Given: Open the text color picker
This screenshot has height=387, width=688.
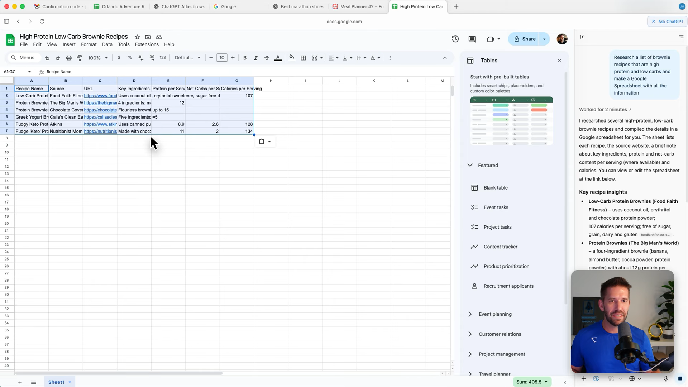Looking at the screenshot, I should tap(278, 58).
